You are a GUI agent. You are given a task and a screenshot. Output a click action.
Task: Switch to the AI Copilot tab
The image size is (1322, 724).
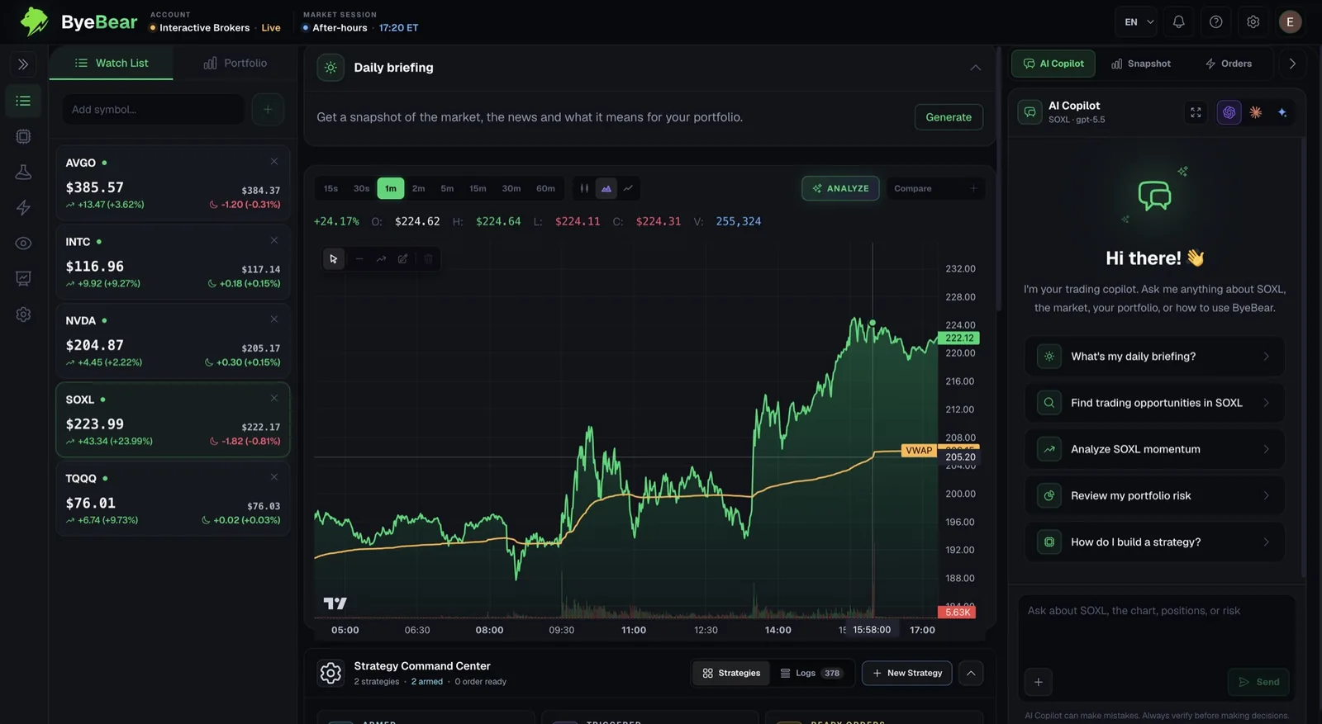(x=1053, y=64)
